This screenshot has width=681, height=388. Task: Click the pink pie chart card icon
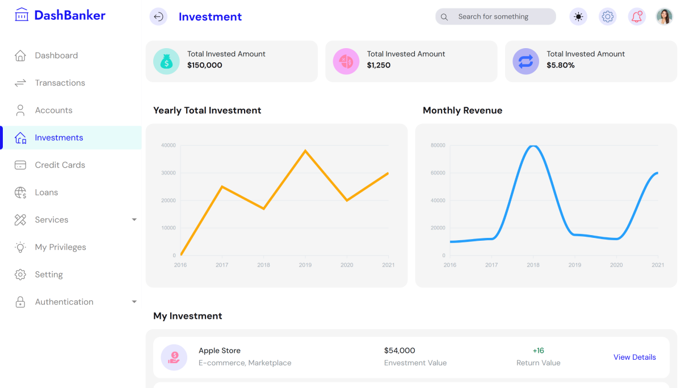click(346, 61)
